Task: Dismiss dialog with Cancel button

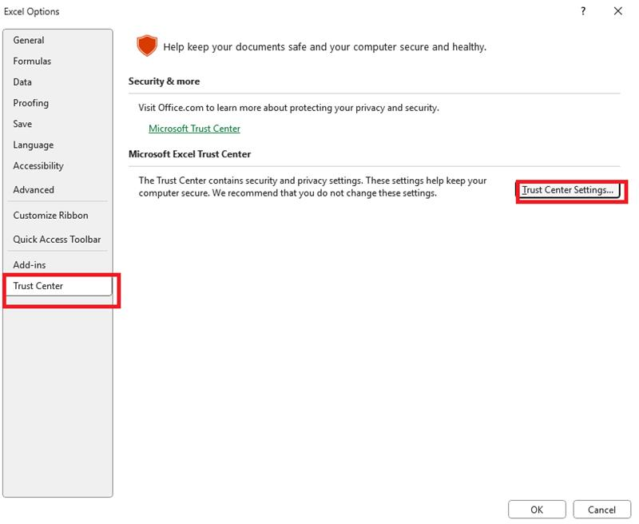Action: tap(601, 510)
